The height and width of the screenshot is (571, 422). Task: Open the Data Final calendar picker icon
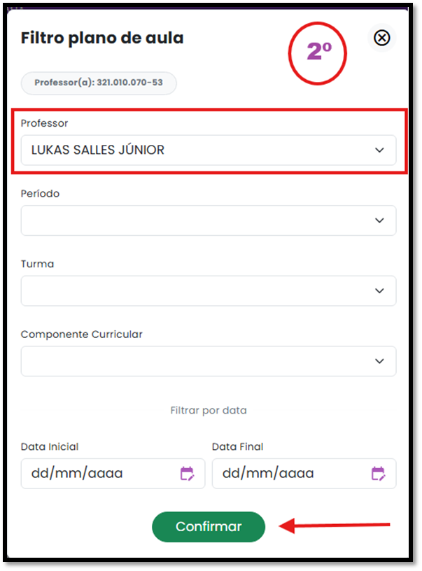click(x=378, y=474)
